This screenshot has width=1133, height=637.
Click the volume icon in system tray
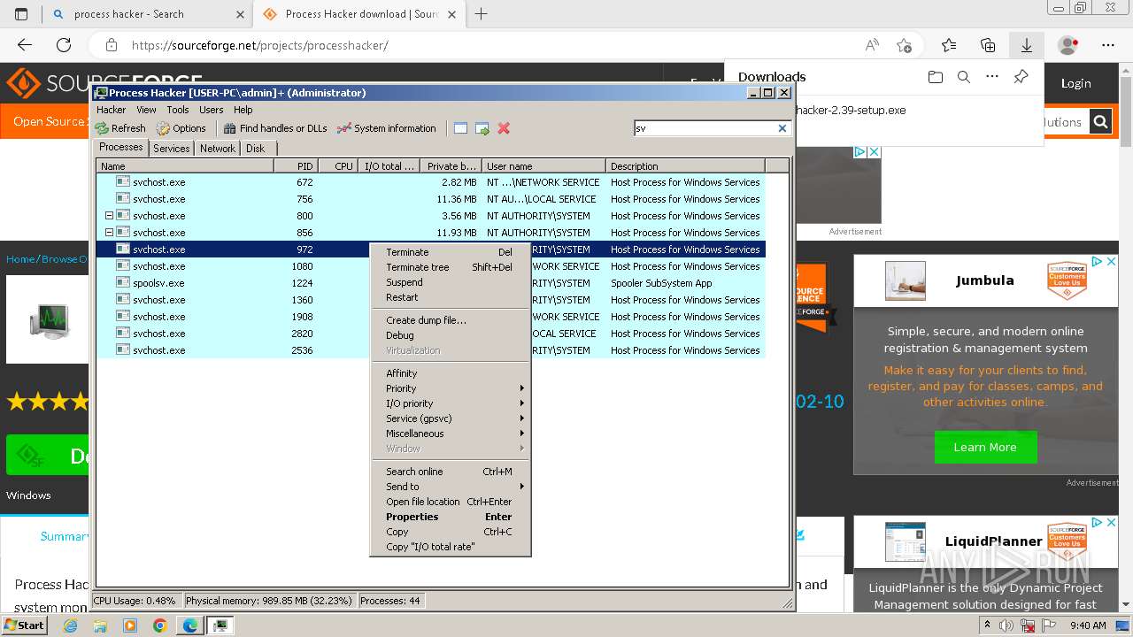tap(1006, 625)
